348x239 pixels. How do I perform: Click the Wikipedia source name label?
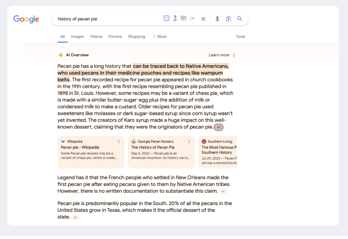[74, 141]
